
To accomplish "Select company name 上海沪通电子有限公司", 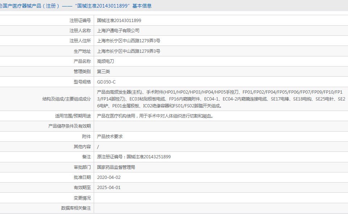I will 118,31.
